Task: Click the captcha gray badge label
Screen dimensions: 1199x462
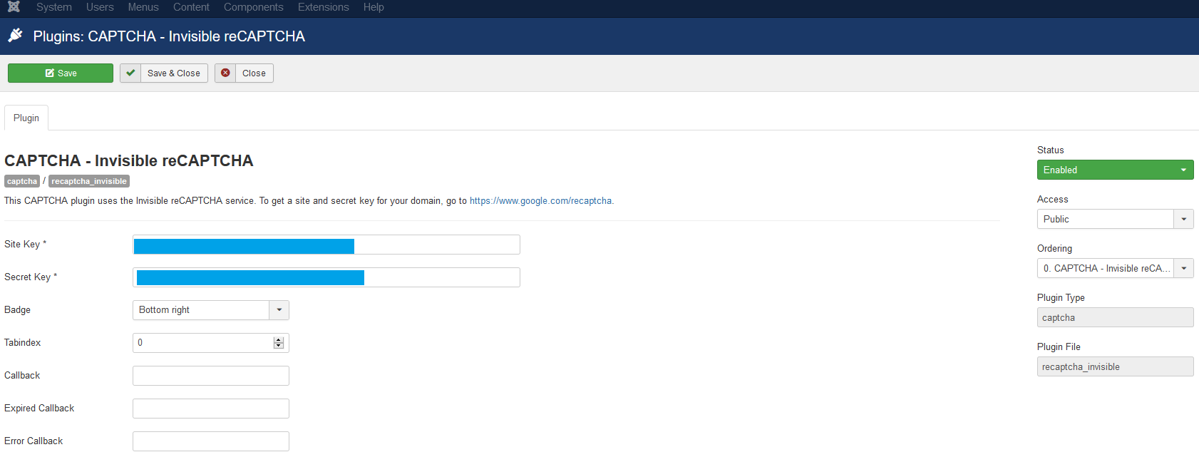Action: point(22,181)
